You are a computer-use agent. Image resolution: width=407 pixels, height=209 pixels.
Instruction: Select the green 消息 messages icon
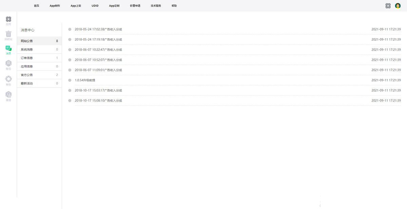8,49
